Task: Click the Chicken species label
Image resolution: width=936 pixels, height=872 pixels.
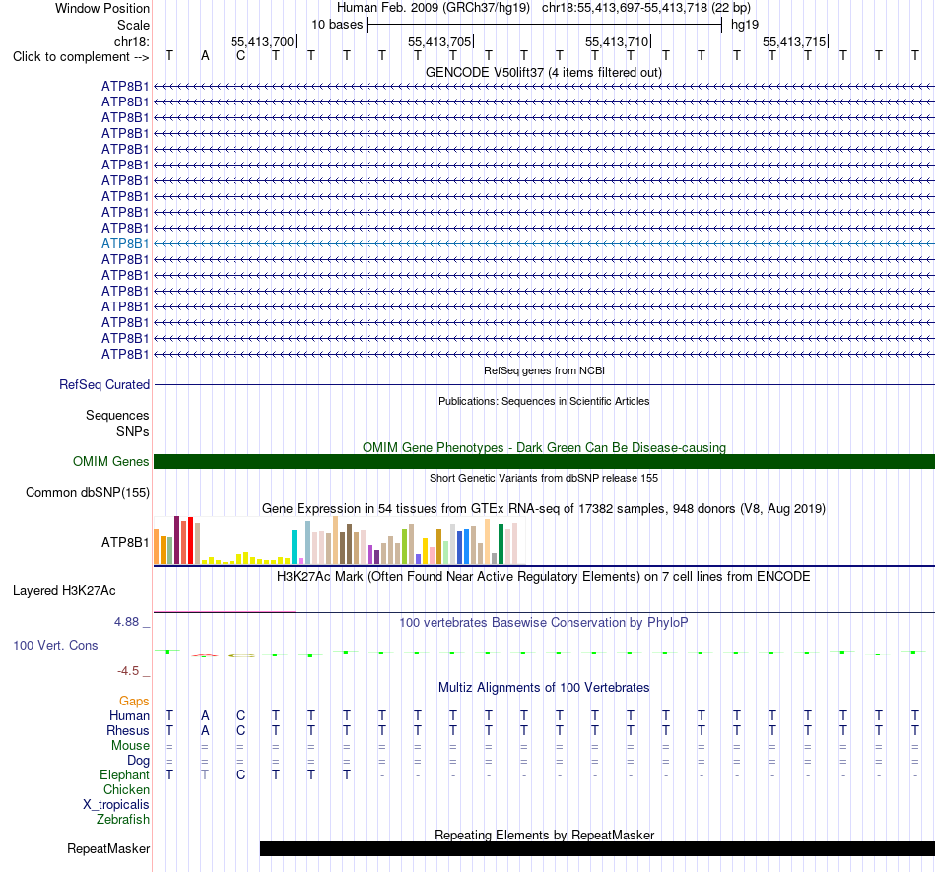Action: pos(126,789)
